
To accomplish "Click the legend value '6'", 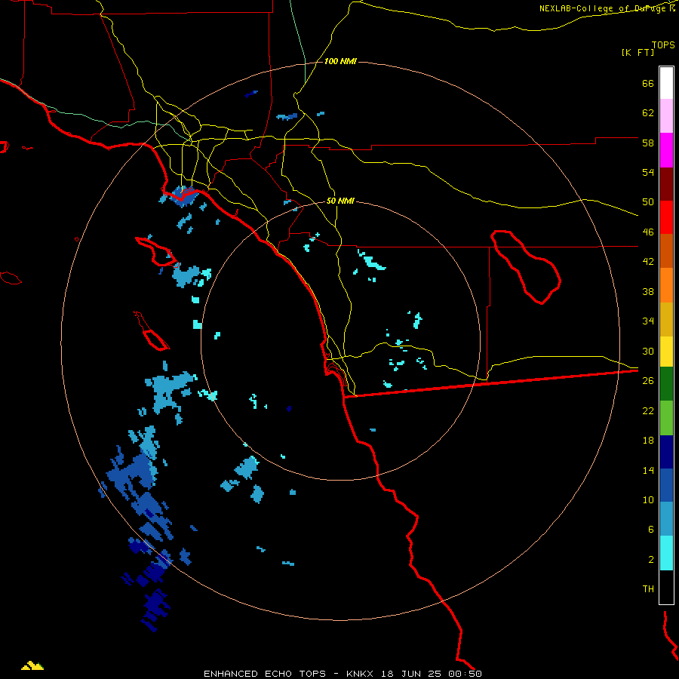I will (651, 530).
